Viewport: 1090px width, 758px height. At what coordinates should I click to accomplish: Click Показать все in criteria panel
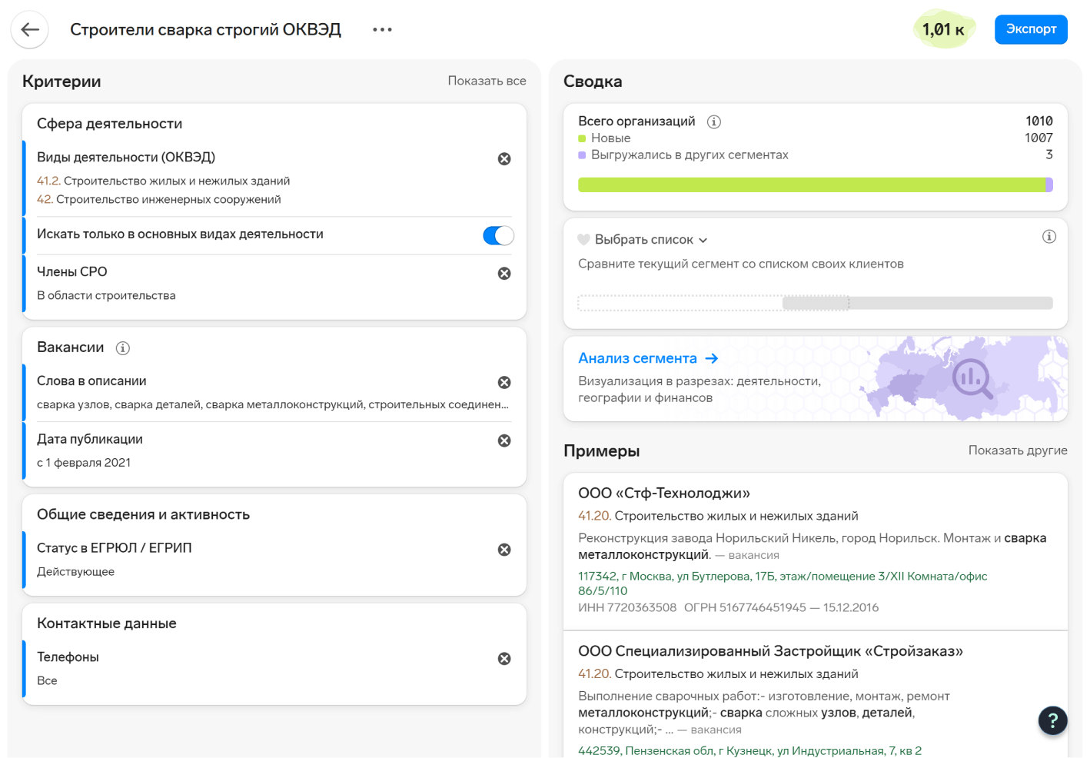pos(487,81)
